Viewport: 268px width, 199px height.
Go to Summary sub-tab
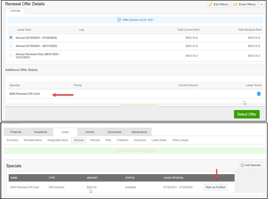tap(12, 140)
